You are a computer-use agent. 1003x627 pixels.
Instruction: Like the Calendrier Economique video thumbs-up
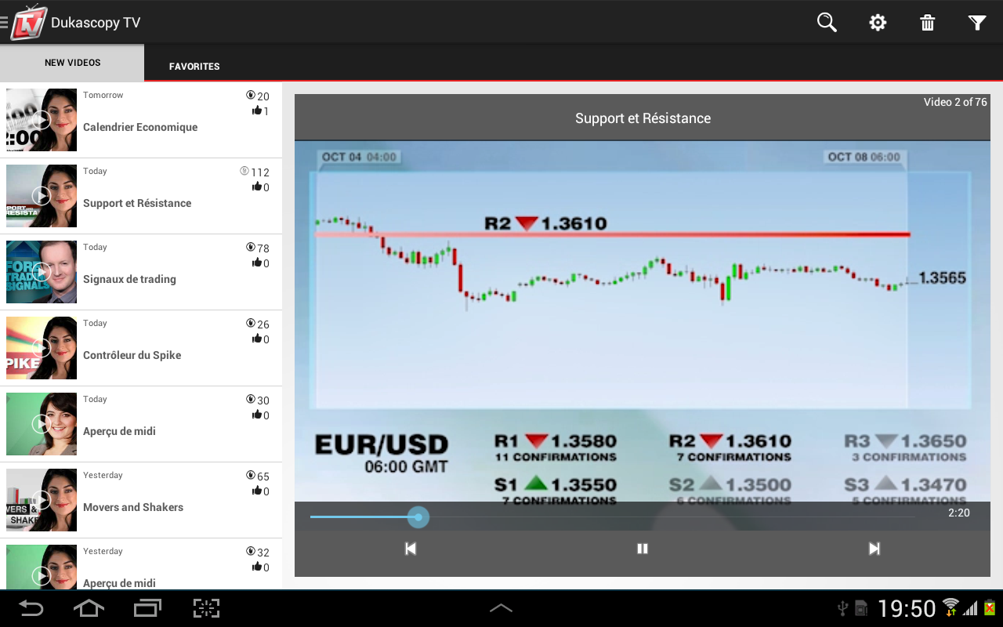[x=256, y=111]
